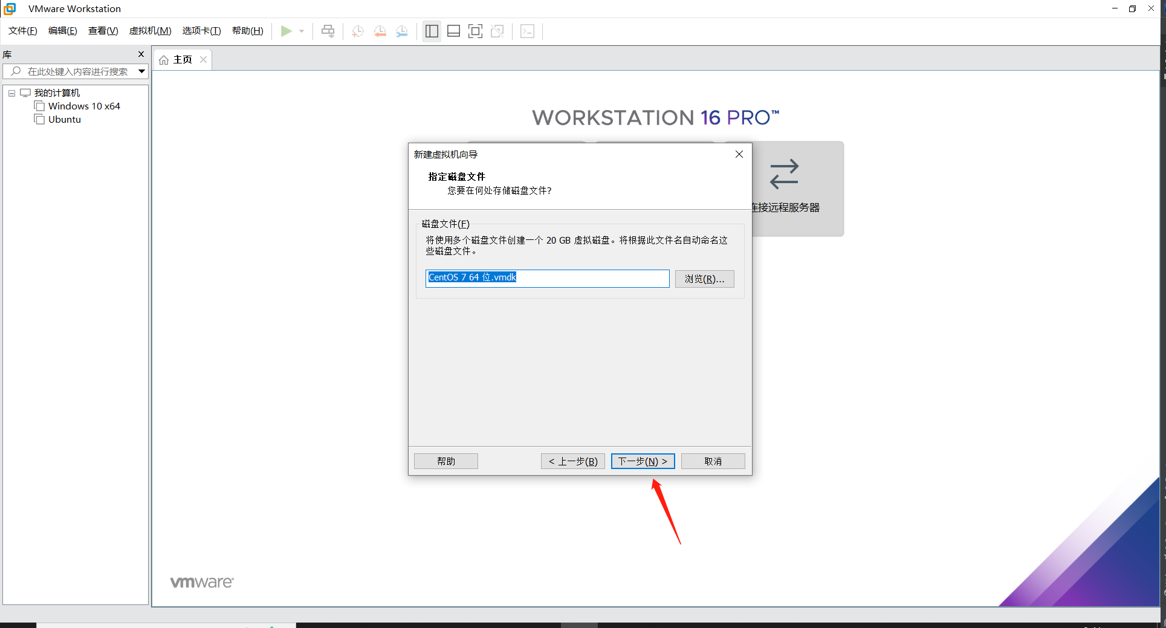The image size is (1166, 628).
Task: Close the 主页 tab
Action: [x=204, y=59]
